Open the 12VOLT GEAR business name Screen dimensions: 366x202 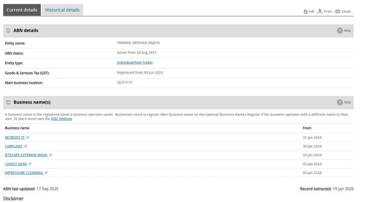pos(16,164)
